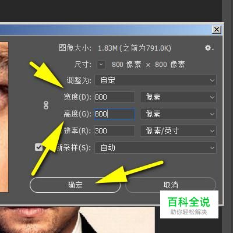Click the image preview thumbnail in dialog
This screenshot has width=233, height=233.
pyautogui.click(x=4, y=117)
